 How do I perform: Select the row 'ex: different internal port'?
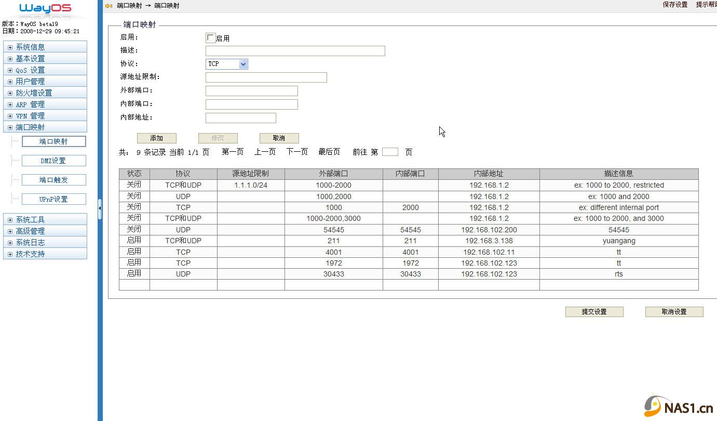point(409,207)
